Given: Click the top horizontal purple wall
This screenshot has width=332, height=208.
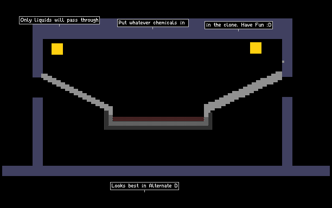Looking at the screenshot, I should click(x=162, y=29).
